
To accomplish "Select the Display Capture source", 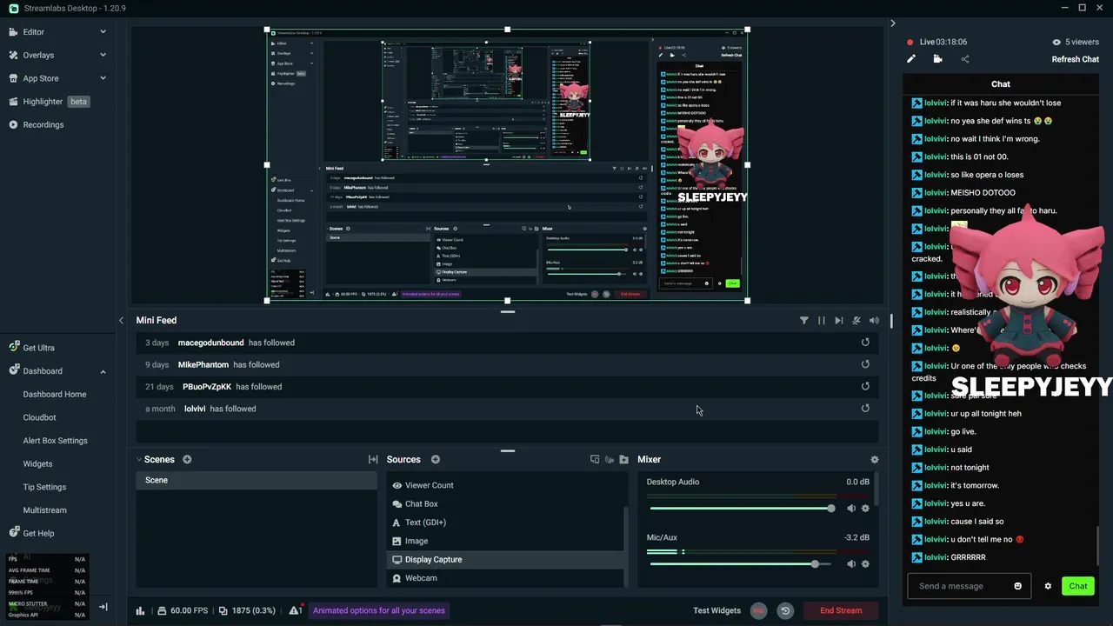I will pos(505,559).
